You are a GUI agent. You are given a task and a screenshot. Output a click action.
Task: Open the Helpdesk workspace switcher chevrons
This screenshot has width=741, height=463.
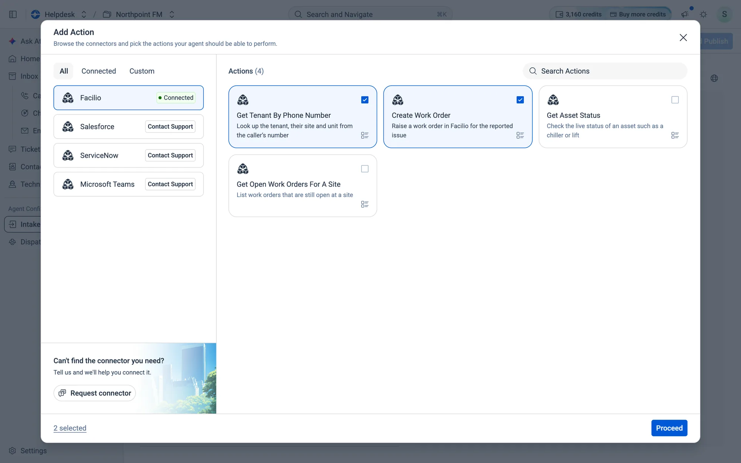pyautogui.click(x=84, y=14)
